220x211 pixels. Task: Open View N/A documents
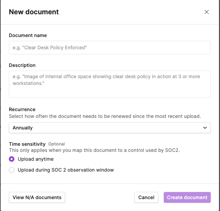pyautogui.click(x=37, y=197)
